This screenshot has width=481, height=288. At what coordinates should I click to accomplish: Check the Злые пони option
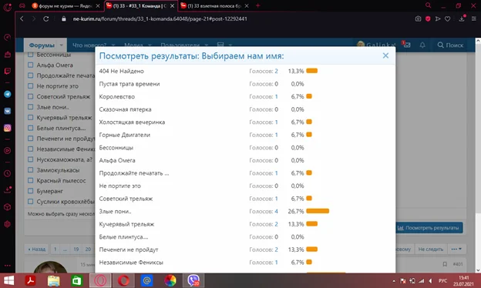(30, 107)
